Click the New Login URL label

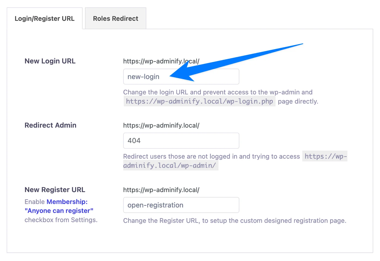point(50,61)
